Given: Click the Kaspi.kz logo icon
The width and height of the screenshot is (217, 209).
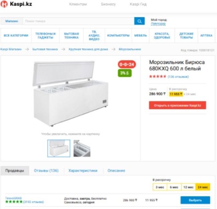Looking at the screenshot, I should (4, 4).
